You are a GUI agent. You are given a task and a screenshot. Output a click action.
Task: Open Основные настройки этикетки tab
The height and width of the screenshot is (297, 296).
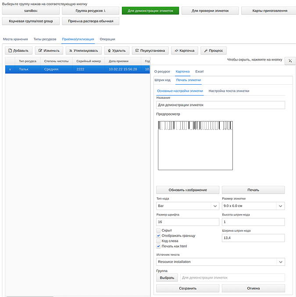coord(180,91)
